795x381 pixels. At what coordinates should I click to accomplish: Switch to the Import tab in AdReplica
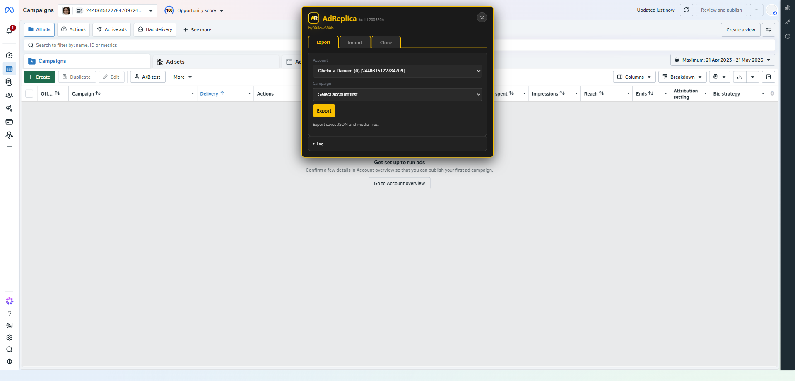point(355,42)
